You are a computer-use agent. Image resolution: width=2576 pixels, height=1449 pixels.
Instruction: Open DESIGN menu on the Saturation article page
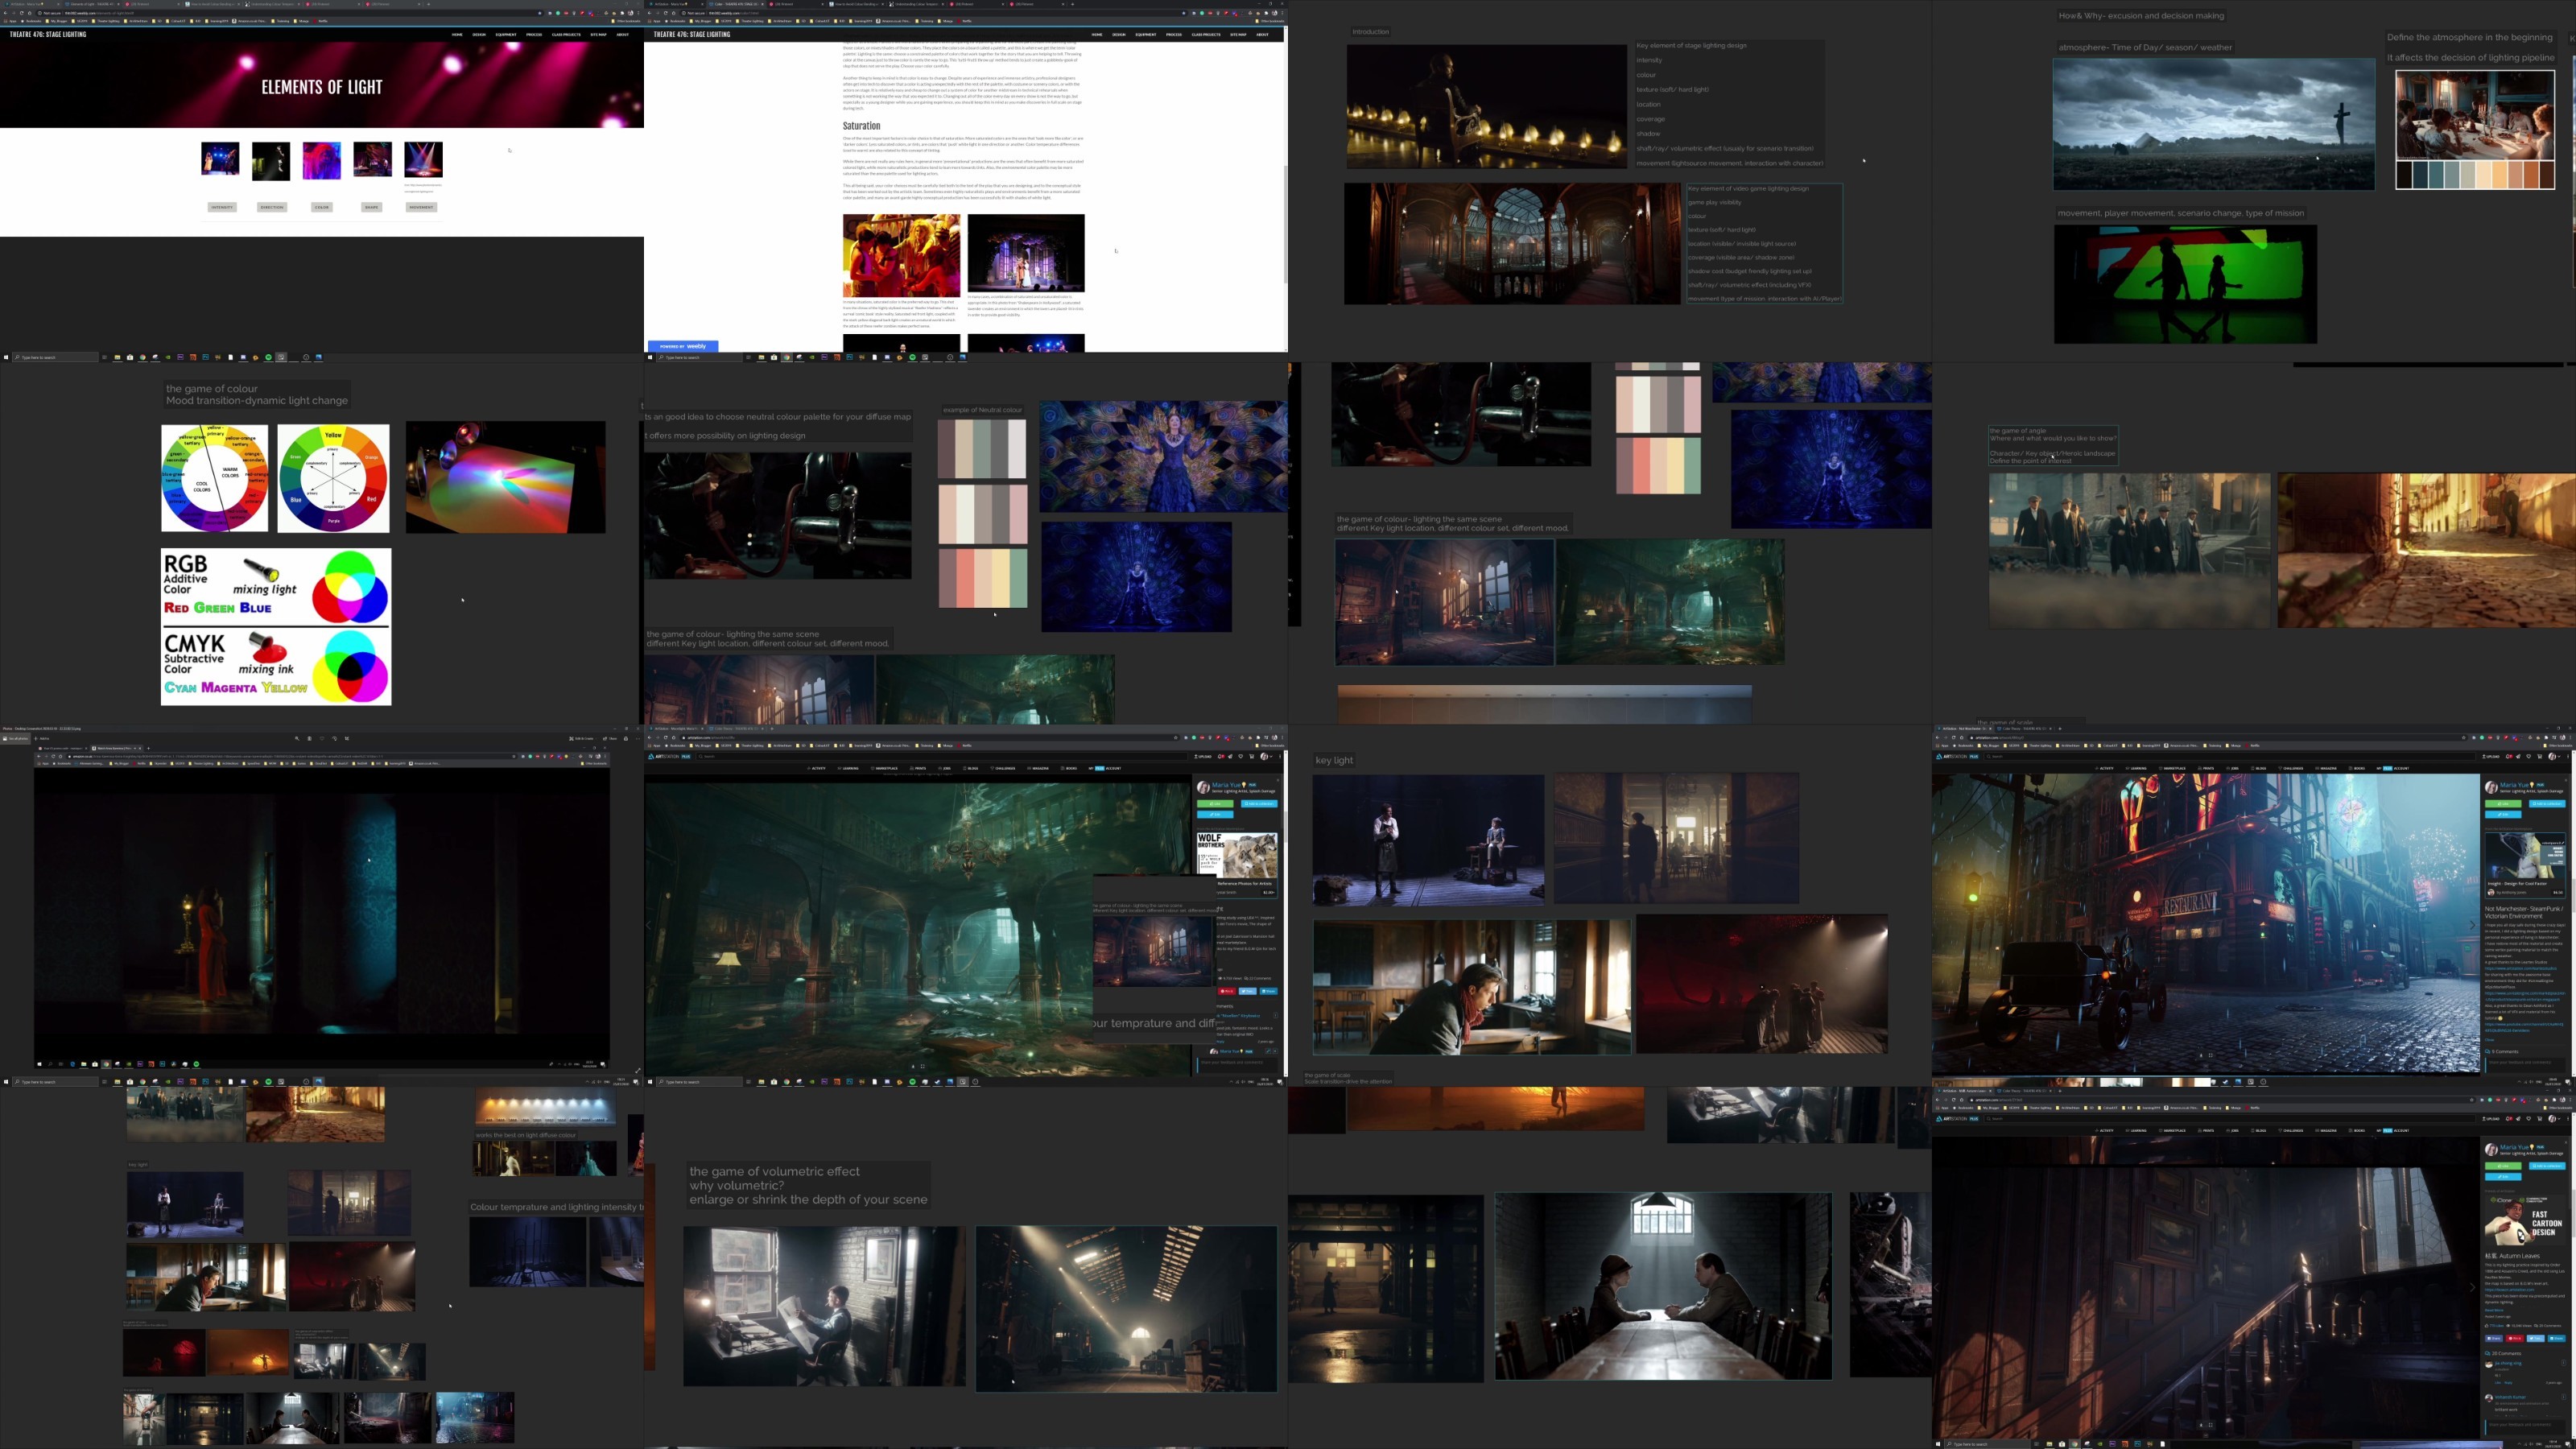(1119, 35)
